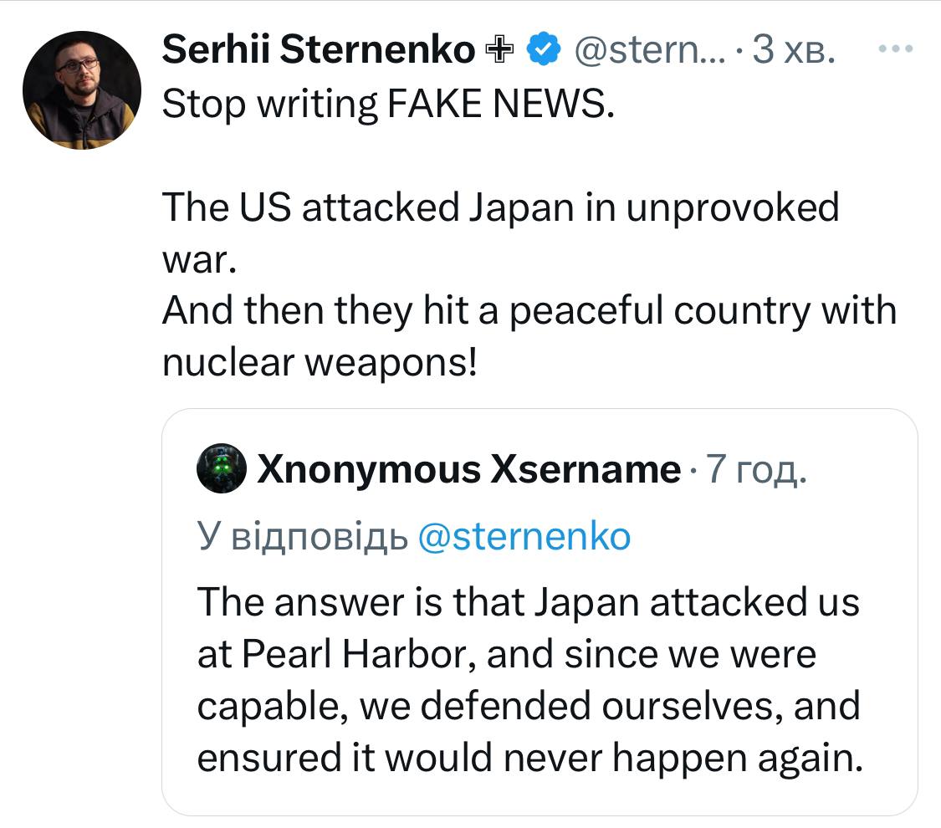Click the "ensured it would never happen again" line
This screenshot has height=828, width=941.
pyautogui.click(x=529, y=757)
